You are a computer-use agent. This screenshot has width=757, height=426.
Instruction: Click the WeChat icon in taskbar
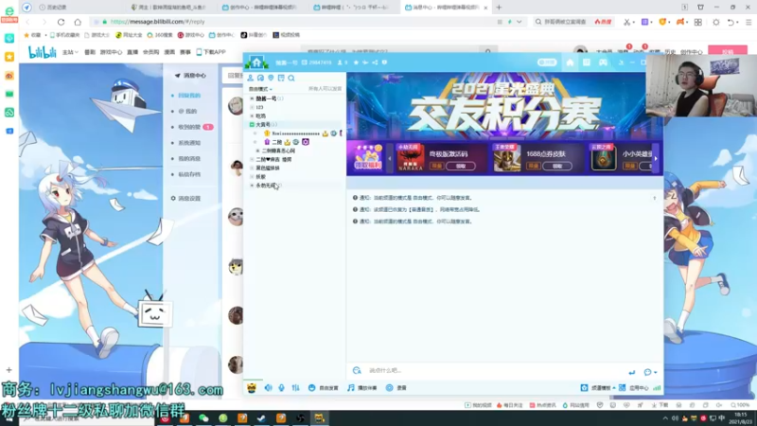pos(203,418)
